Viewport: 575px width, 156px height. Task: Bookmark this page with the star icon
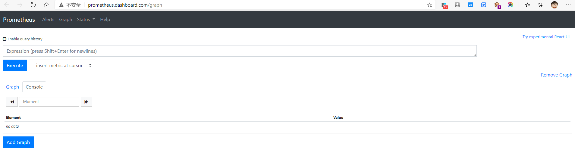coord(429,5)
